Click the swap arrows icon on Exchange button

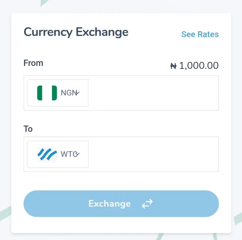pos(147,204)
